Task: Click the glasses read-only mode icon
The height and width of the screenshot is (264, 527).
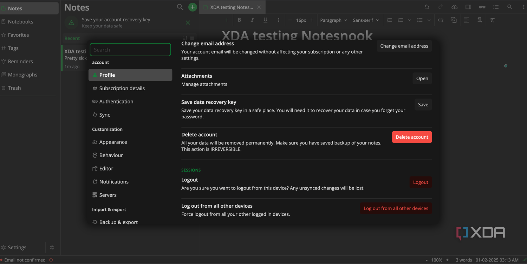Action: coord(482,7)
